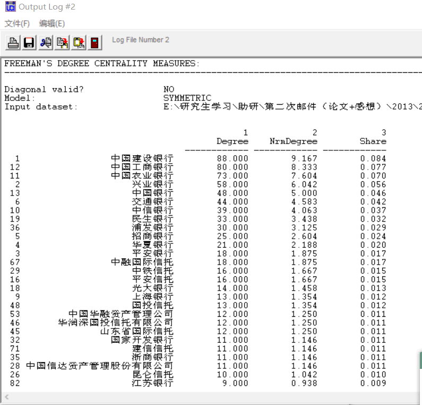The width and height of the screenshot is (422, 405).
Task: Click the Diagonal valid? label
Action: tap(44, 89)
